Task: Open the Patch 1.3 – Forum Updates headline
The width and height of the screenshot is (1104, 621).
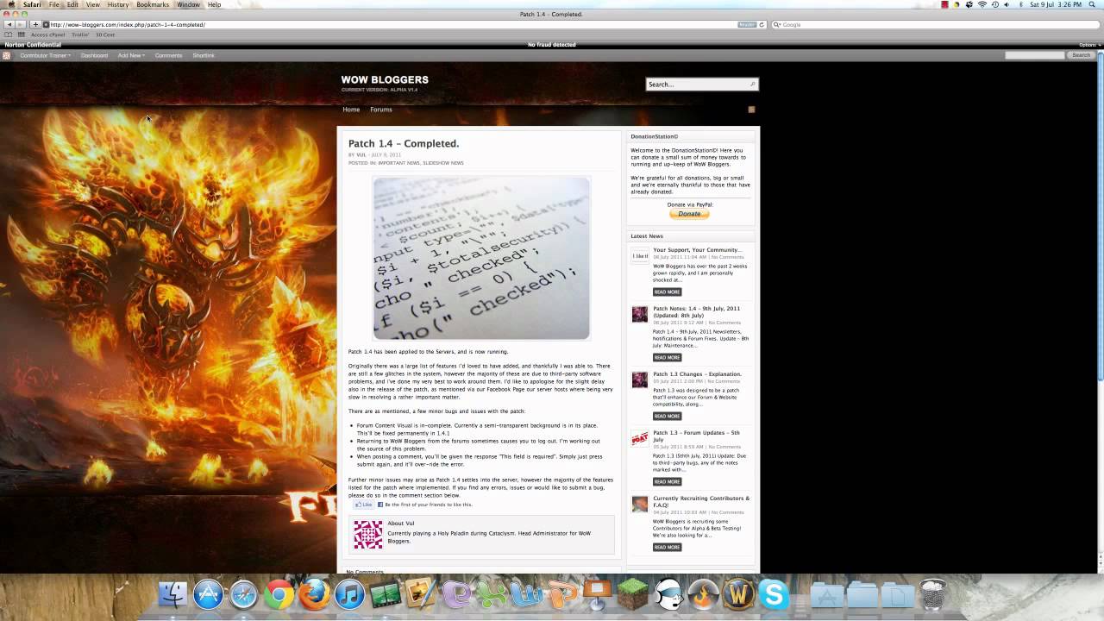Action: coord(696,436)
